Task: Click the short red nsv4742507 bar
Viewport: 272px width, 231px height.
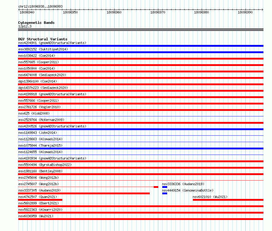Action: pyautogui.click(x=40, y=200)
